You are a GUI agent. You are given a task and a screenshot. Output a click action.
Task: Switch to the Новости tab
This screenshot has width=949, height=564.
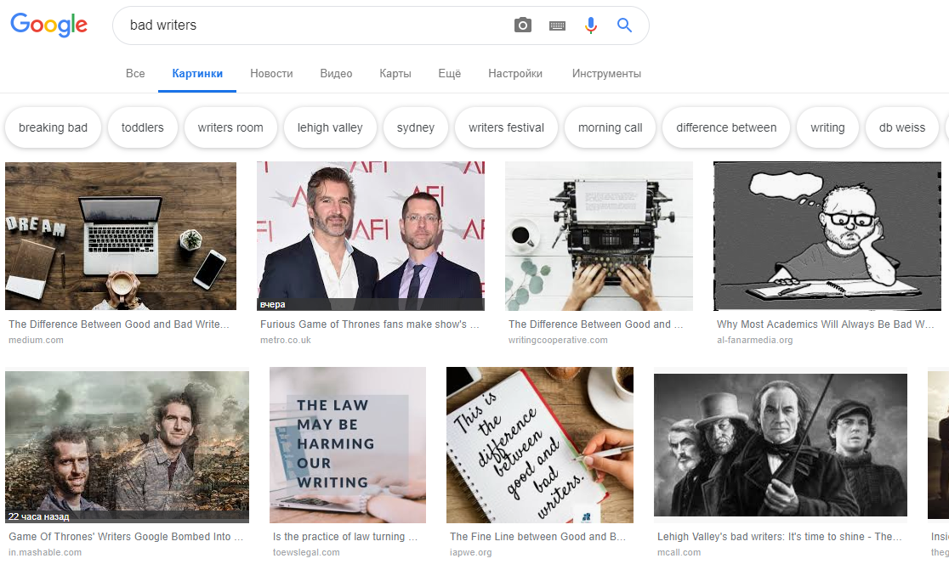[271, 74]
